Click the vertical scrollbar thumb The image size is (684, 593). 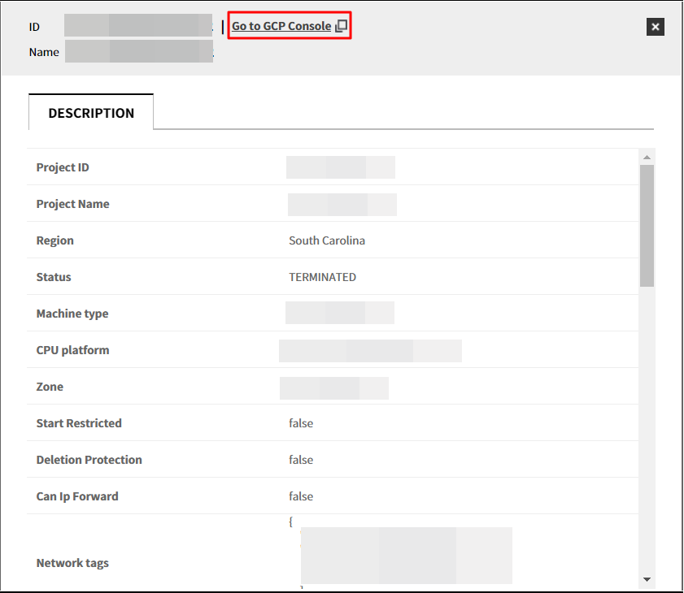tap(647, 225)
